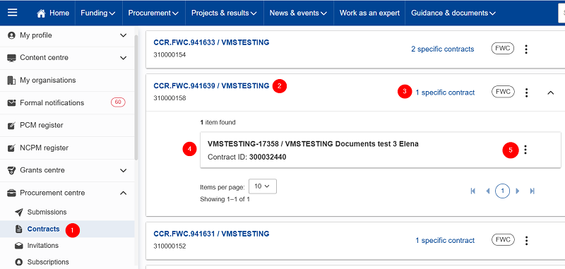Image resolution: width=565 pixels, height=269 pixels.
Task: Open Guidance & documents dropdown menu
Action: coord(453,13)
